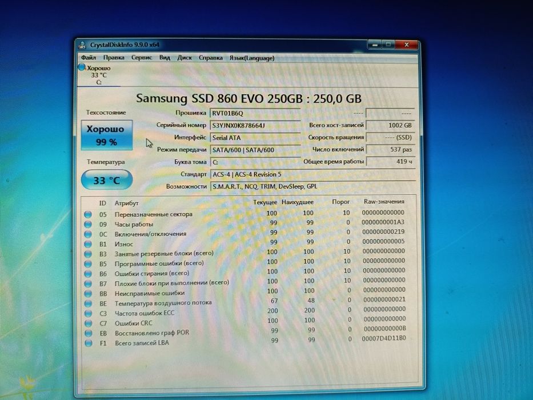Open the Сервис menu
Image resolution: width=533 pixels, height=400 pixels.
coord(142,58)
